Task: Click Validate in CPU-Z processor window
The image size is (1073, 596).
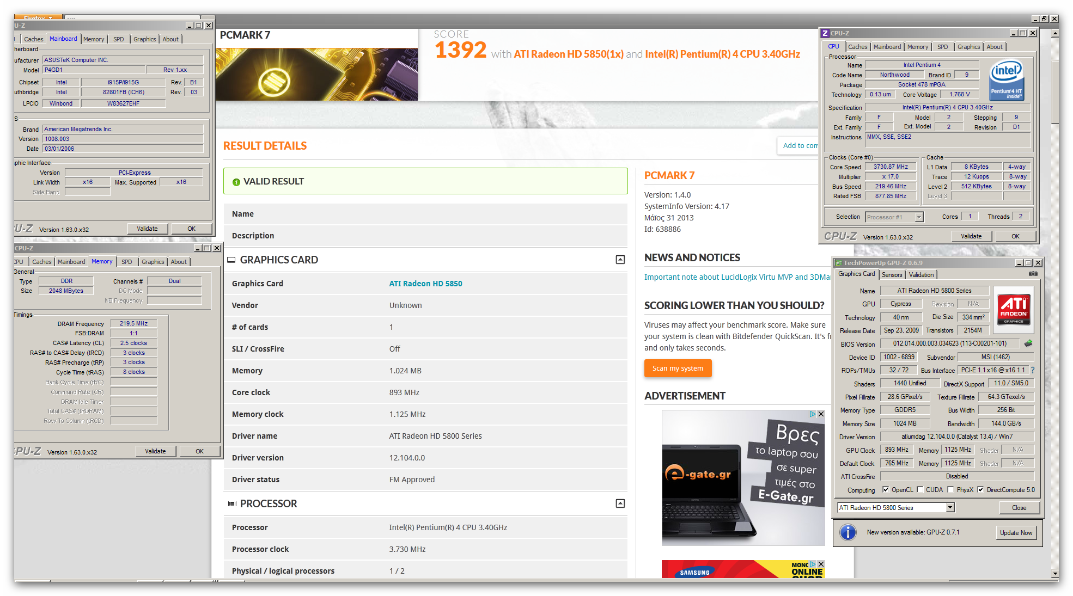Action: 971,236
